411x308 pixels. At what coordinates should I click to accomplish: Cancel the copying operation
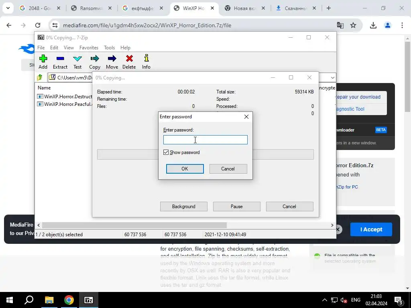[289, 207]
